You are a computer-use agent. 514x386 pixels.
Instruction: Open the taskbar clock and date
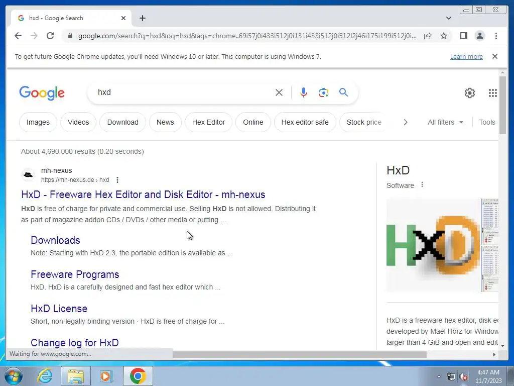pos(488,376)
